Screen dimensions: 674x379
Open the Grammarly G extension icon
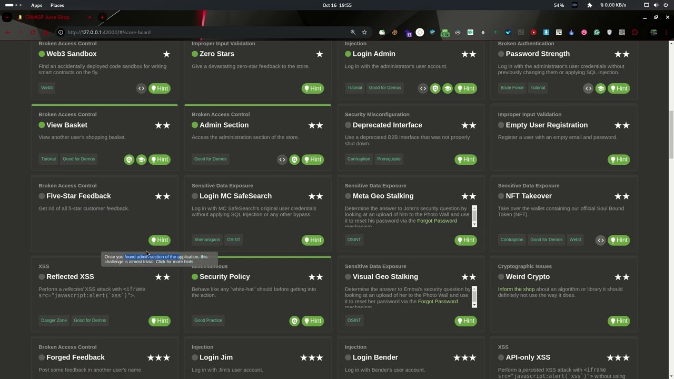(597, 32)
